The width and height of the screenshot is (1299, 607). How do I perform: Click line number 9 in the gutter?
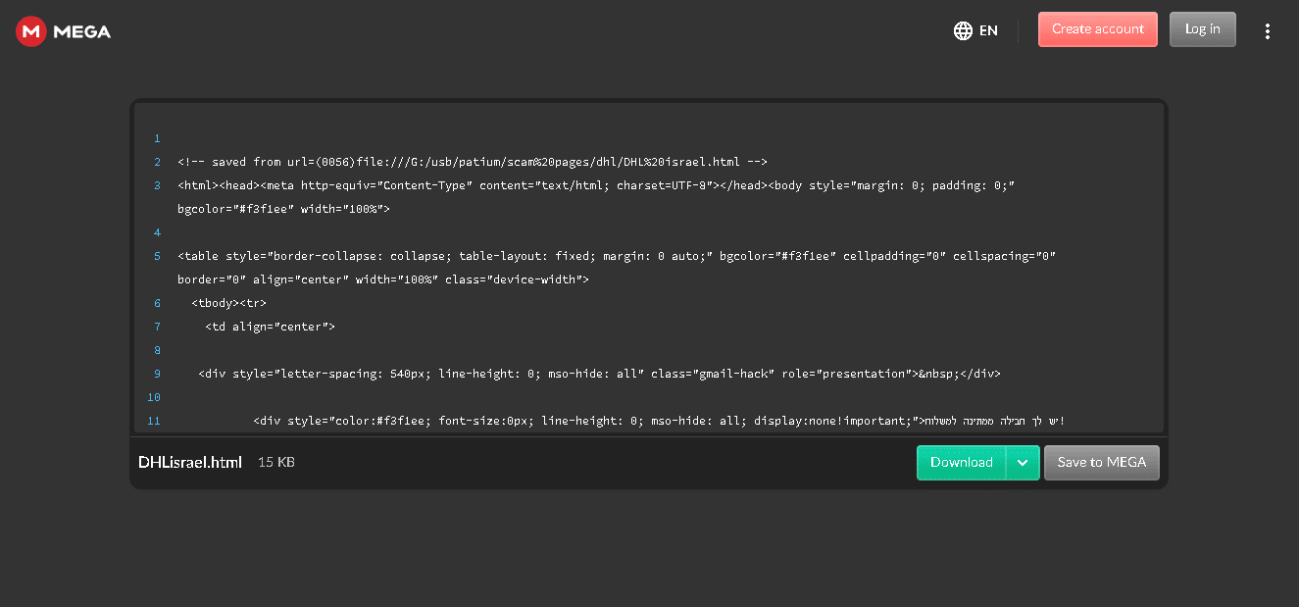click(x=157, y=375)
